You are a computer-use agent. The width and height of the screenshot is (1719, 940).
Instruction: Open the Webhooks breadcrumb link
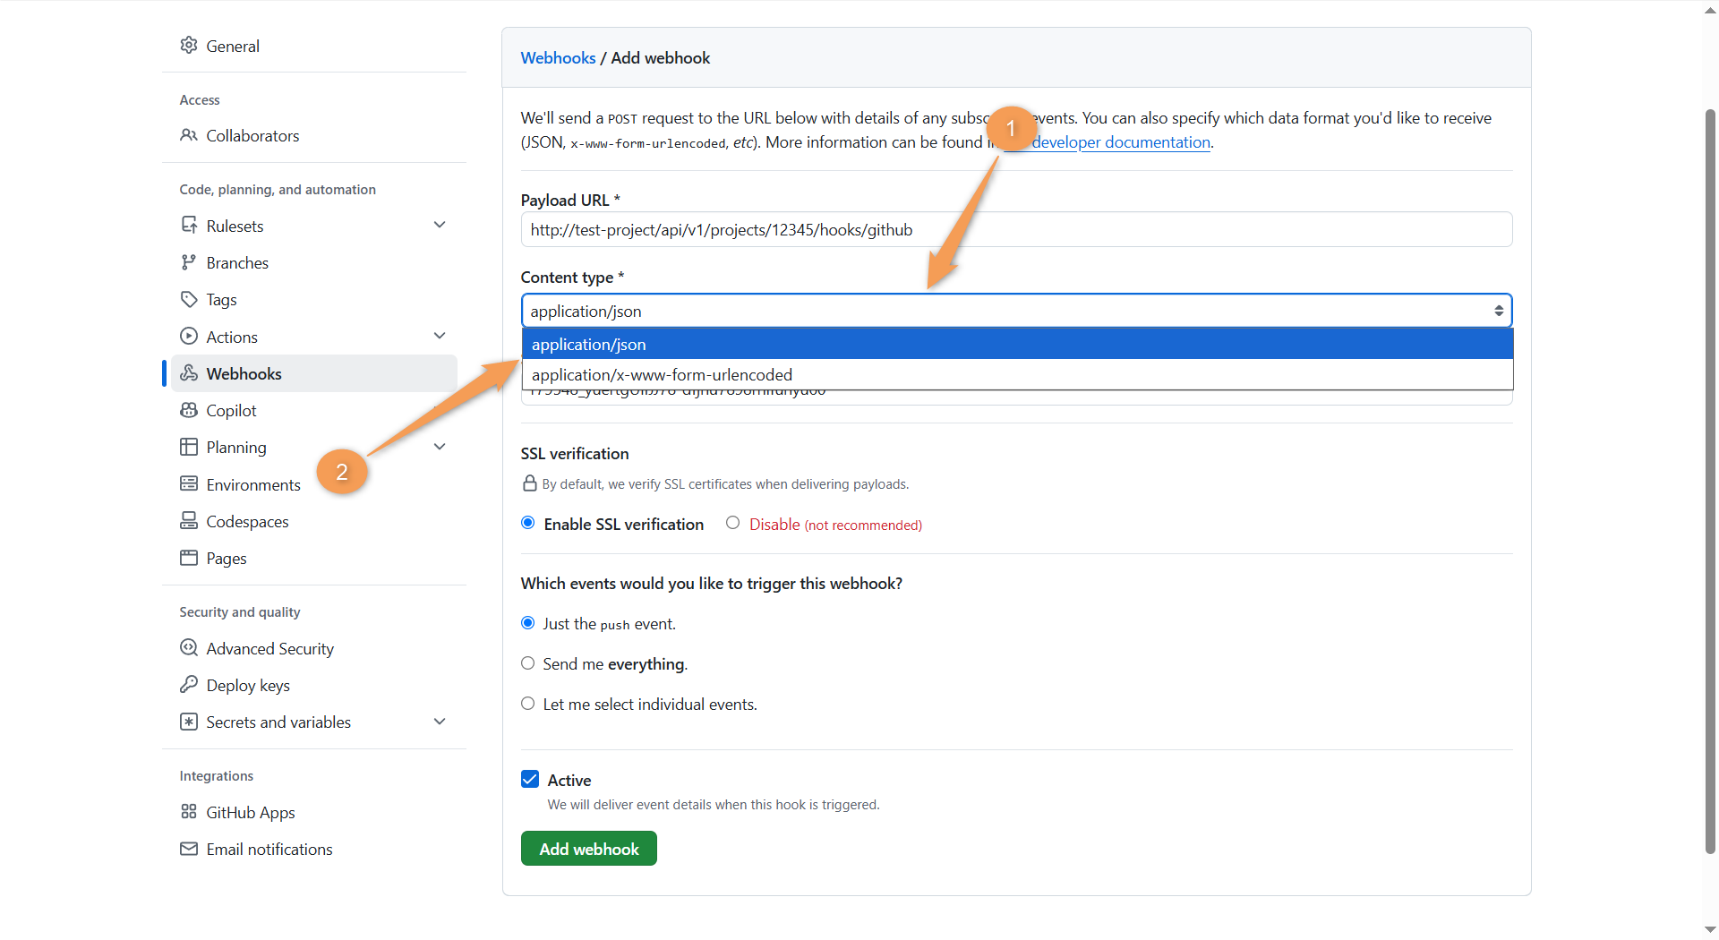(x=558, y=57)
